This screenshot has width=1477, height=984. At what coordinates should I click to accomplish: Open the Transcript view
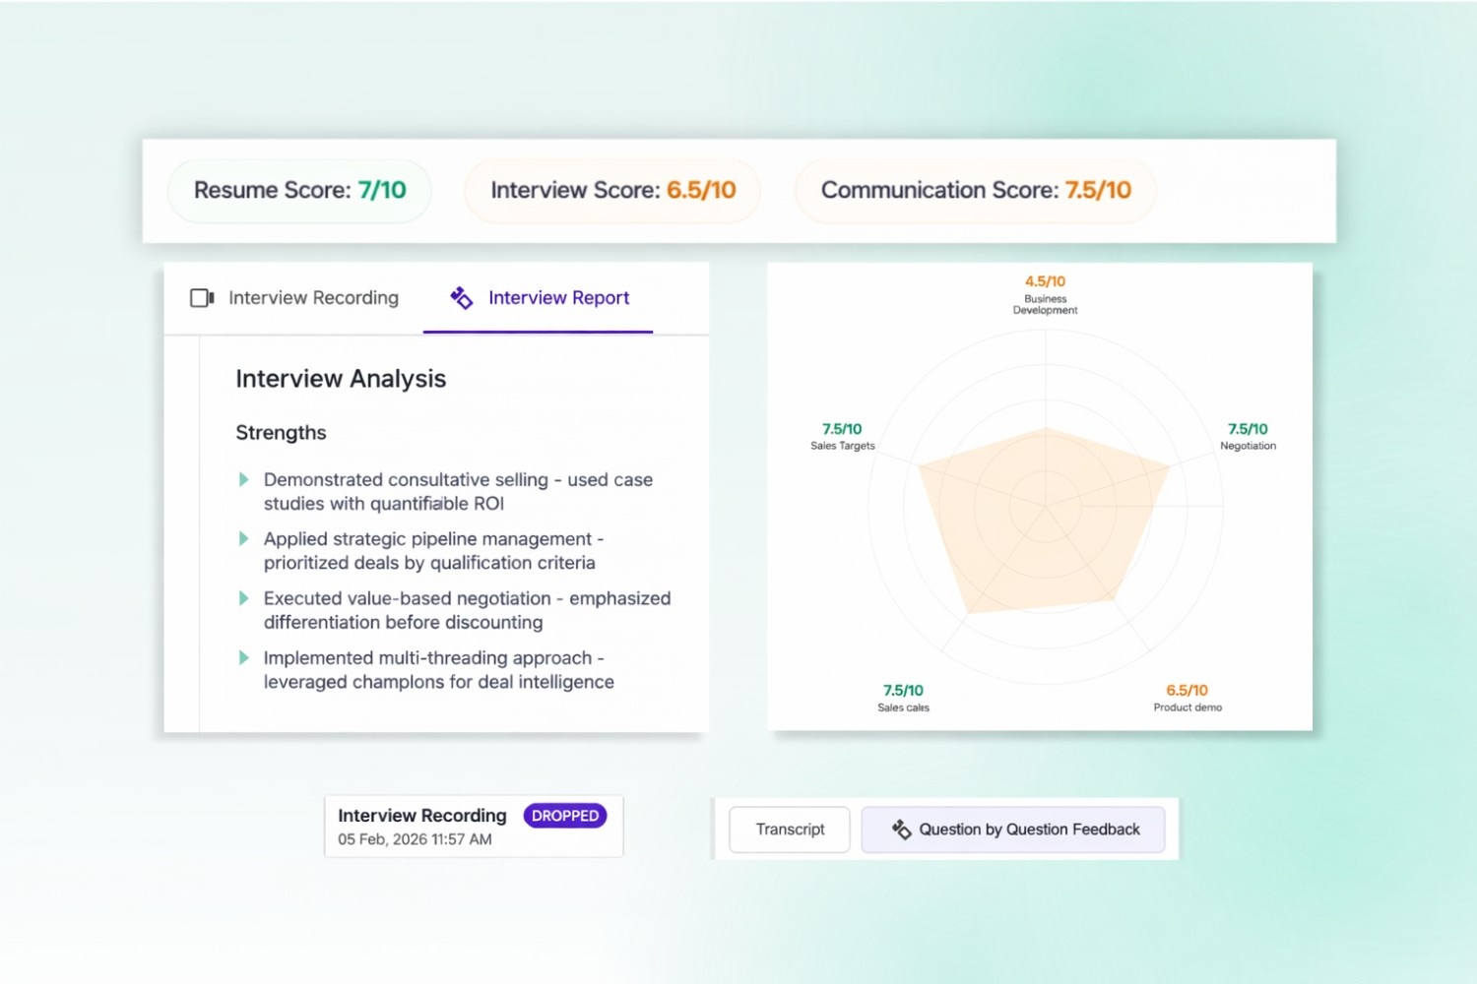click(789, 830)
